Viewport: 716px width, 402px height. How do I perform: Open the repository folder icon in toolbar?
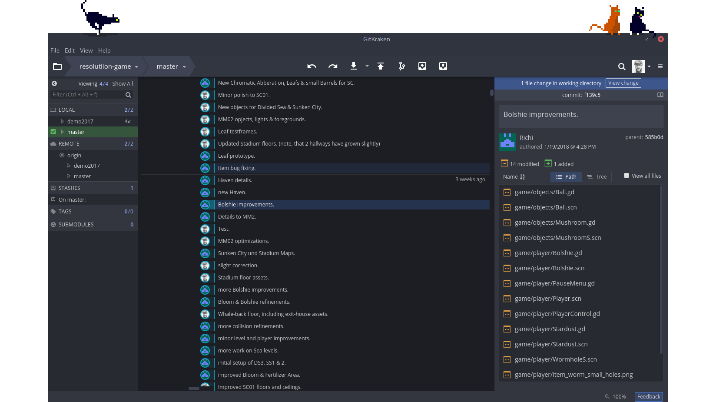pos(57,66)
